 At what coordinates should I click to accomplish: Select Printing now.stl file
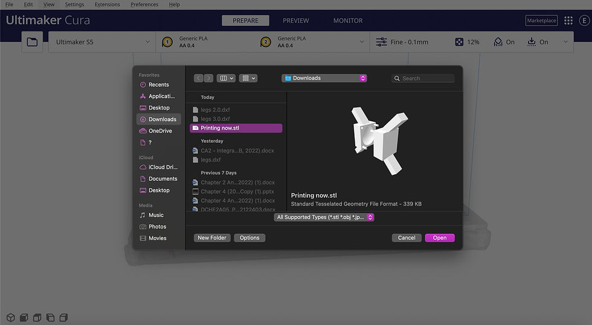coord(236,128)
